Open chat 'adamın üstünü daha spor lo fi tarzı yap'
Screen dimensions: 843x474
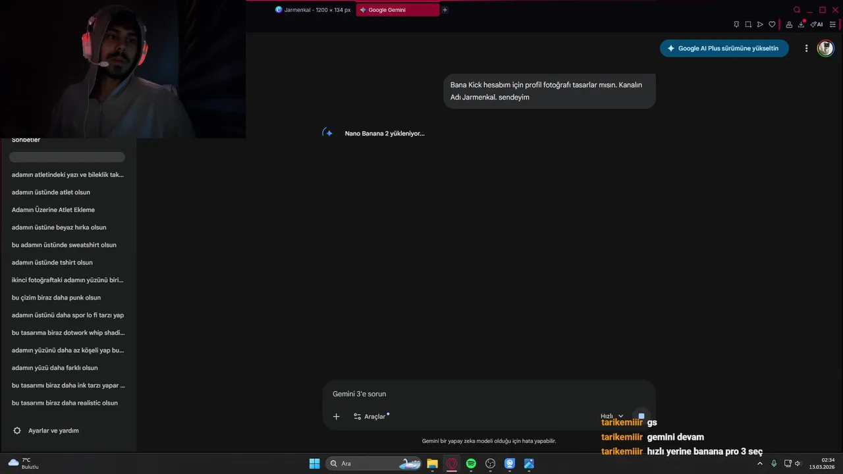tap(68, 315)
